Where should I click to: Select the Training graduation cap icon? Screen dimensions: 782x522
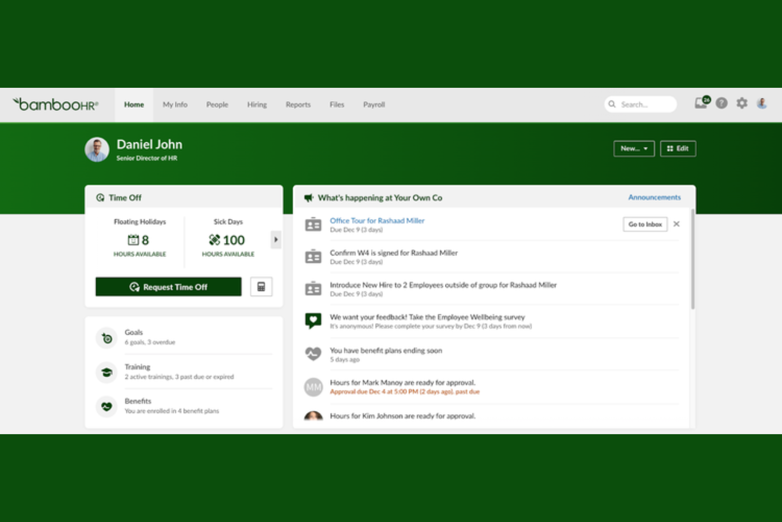click(x=106, y=372)
